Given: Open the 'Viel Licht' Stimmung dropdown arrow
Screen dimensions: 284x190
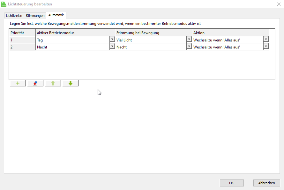Looking at the screenshot, I should coord(189,39).
